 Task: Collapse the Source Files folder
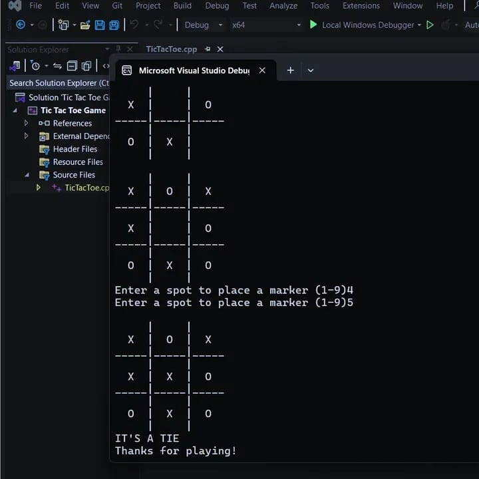tap(27, 175)
